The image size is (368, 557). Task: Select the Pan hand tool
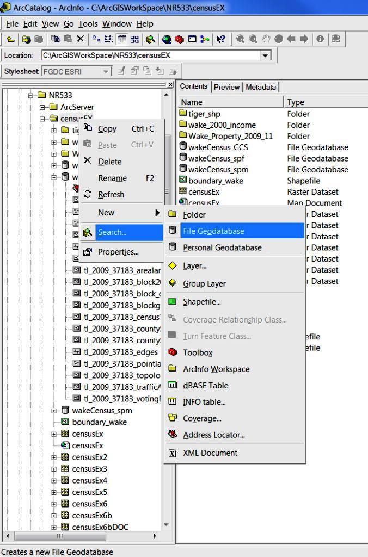coord(266,39)
